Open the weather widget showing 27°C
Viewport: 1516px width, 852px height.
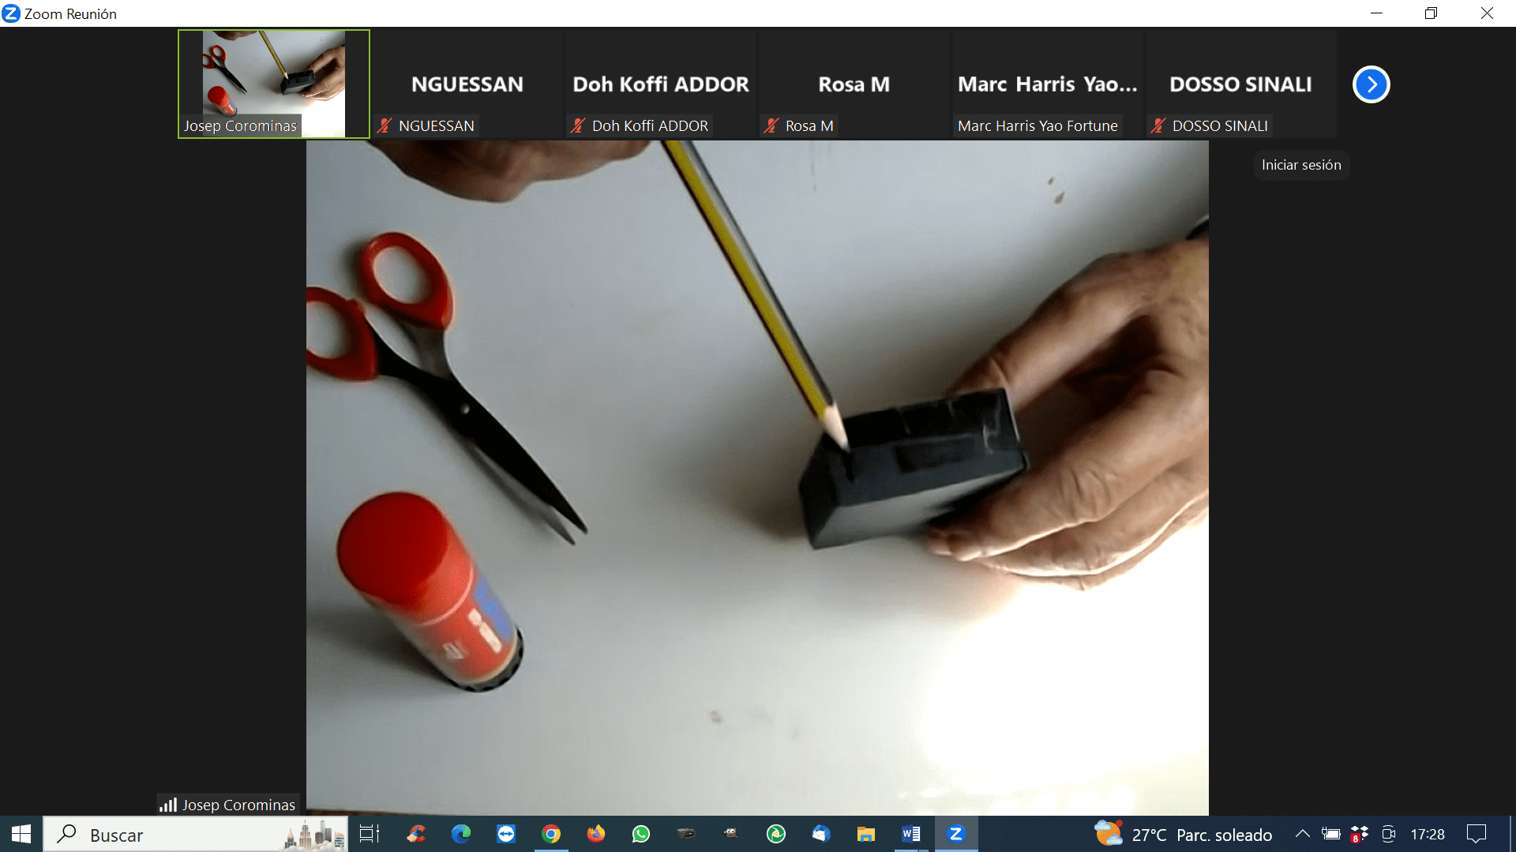[1183, 834]
